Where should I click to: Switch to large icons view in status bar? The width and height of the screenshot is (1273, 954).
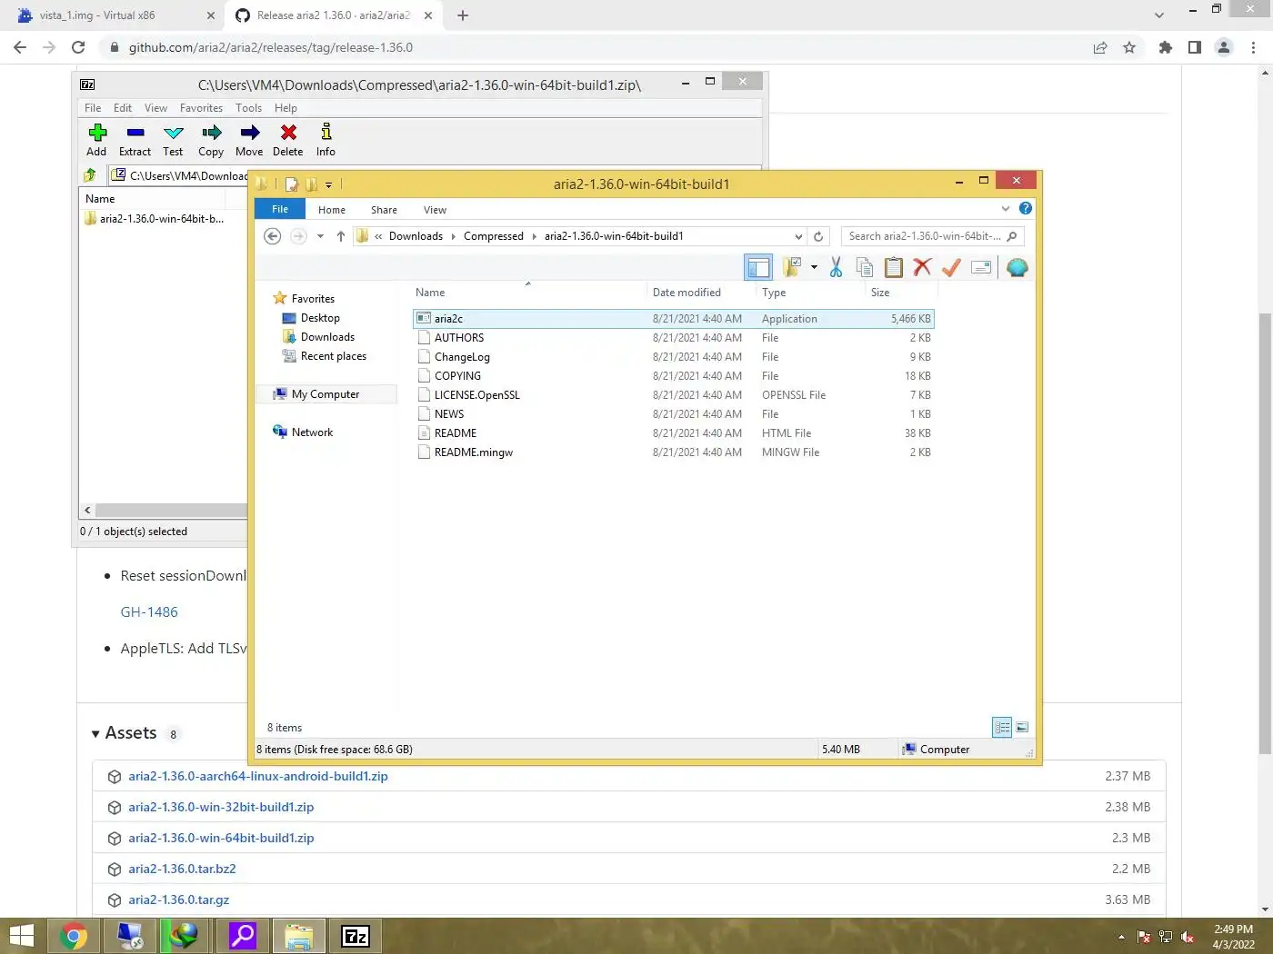pyautogui.click(x=1022, y=727)
